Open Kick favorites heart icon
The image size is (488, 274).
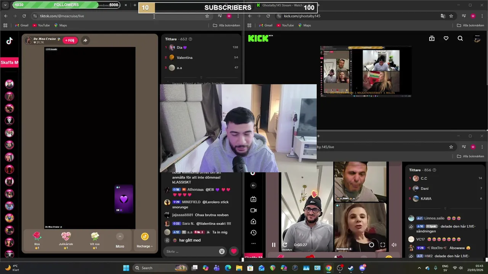pos(446,38)
